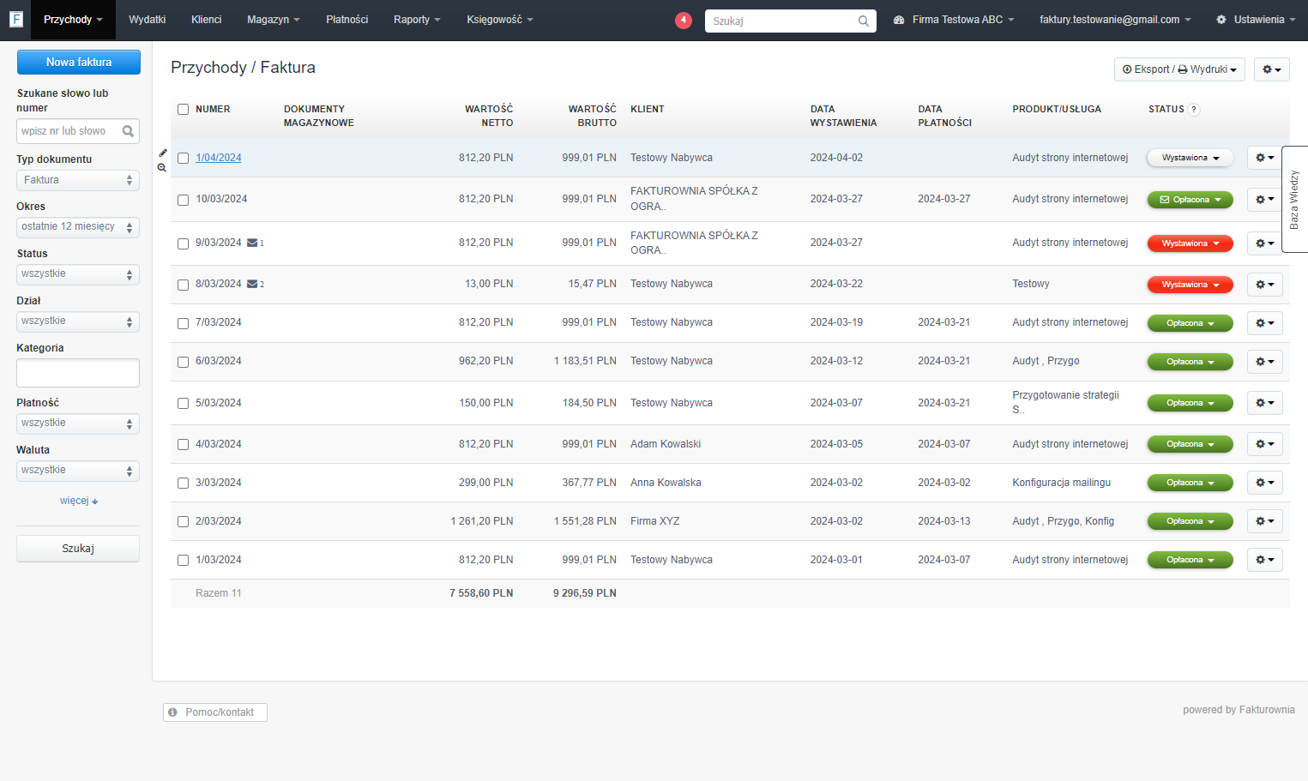Viewport: 1308px width, 781px height.
Task: Click the envelope icon on invoice 9/03/2024
Action: coord(252,243)
